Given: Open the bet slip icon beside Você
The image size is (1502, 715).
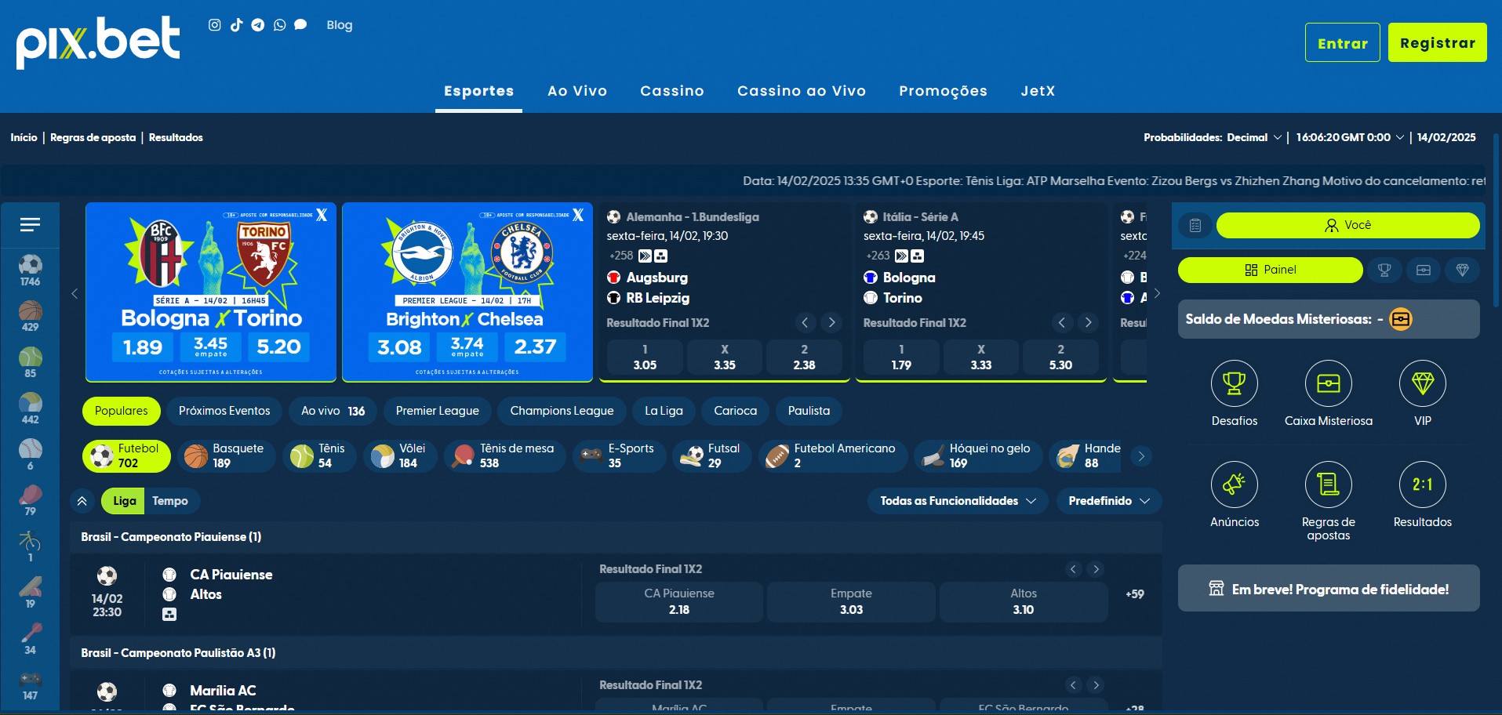Looking at the screenshot, I should click(x=1195, y=226).
